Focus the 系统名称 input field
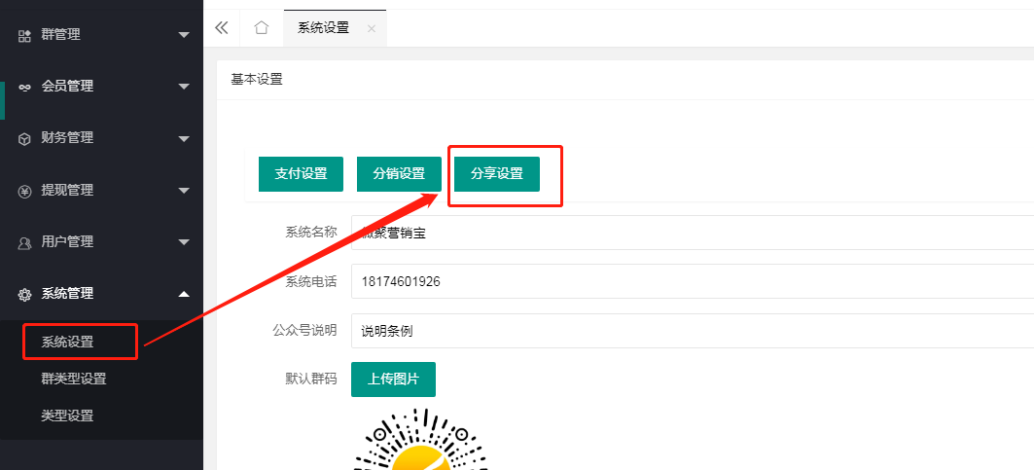The width and height of the screenshot is (1034, 470). click(x=693, y=233)
